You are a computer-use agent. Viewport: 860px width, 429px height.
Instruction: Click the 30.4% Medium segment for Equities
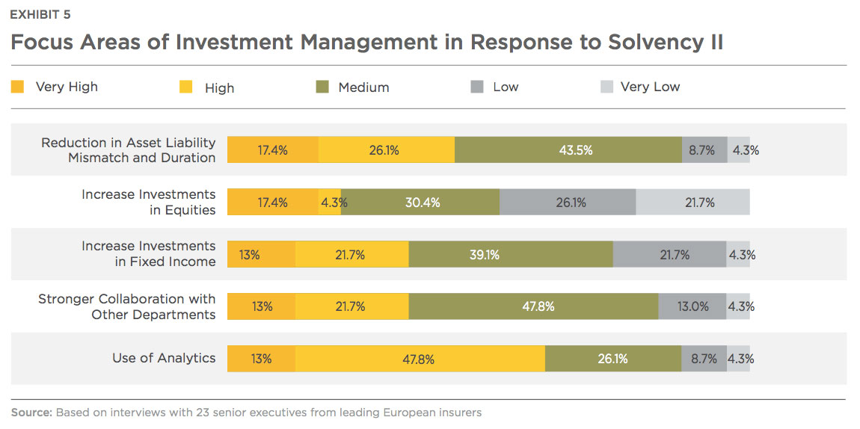420,203
